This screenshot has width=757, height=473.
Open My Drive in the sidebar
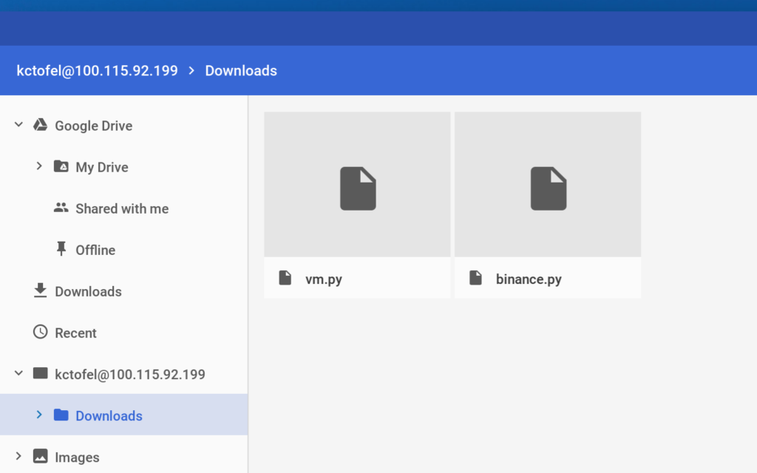[102, 168]
